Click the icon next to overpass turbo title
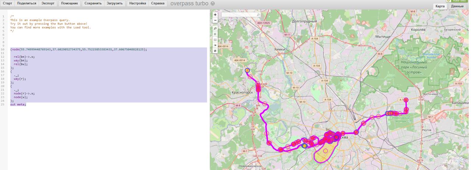This screenshot has height=170, width=471. coord(213,4)
